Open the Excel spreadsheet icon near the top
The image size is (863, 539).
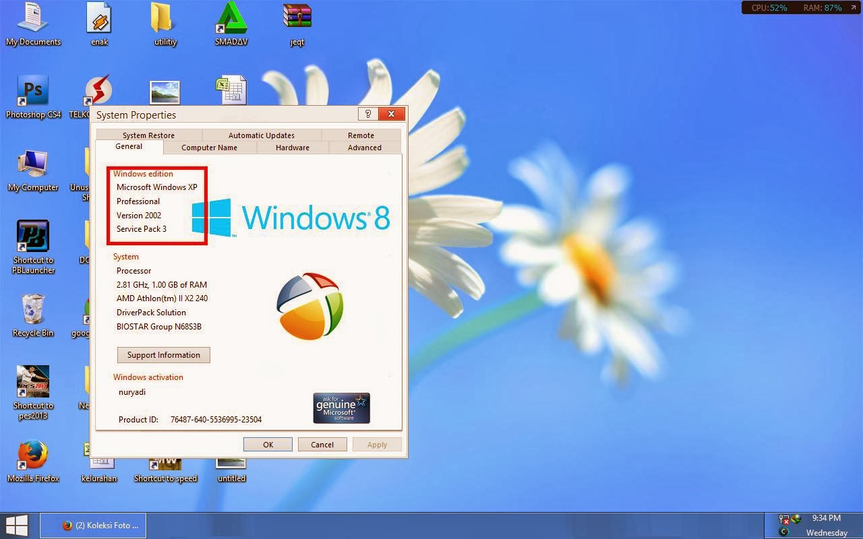pyautogui.click(x=231, y=88)
